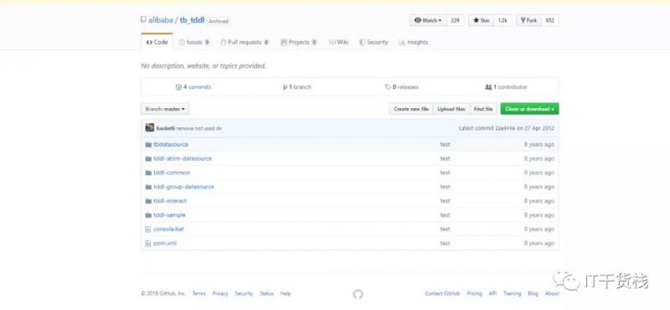View the 4 commits history

(193, 87)
